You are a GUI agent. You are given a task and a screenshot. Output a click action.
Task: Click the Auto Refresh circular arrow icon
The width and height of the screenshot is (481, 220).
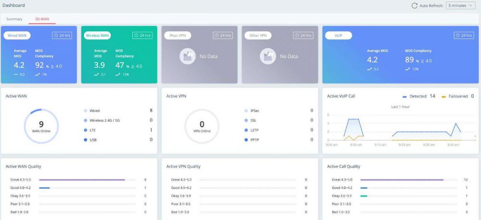[415, 5]
